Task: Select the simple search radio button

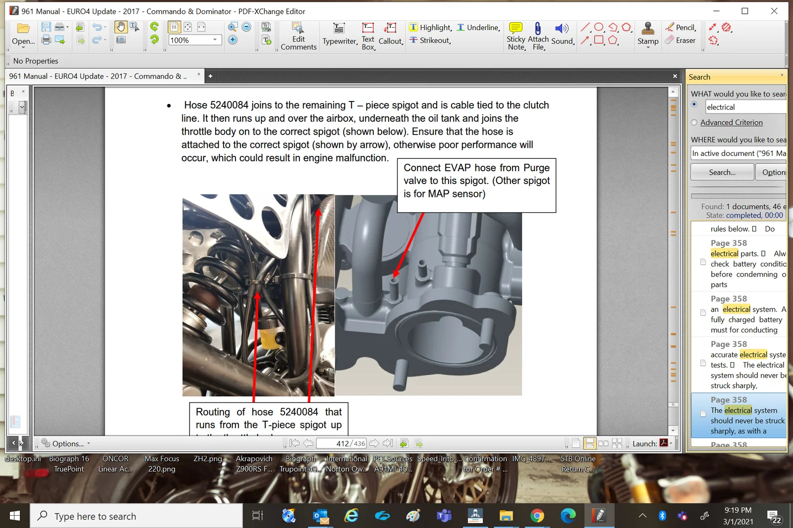Action: [x=694, y=104]
